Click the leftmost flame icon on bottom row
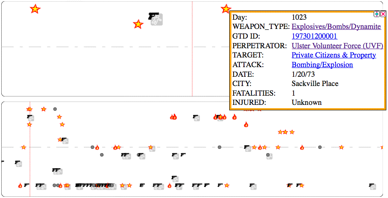 point(20,185)
